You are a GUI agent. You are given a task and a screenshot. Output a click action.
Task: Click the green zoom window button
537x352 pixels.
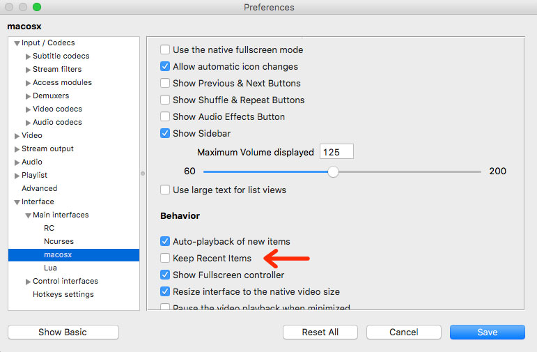[37, 7]
